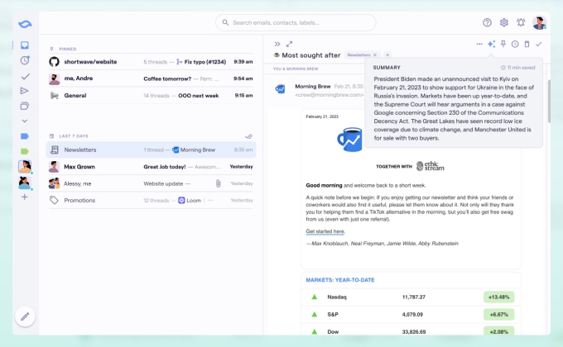The image size is (563, 347).
Task: Click the megaphone icon beside General
Action: coord(54,95)
